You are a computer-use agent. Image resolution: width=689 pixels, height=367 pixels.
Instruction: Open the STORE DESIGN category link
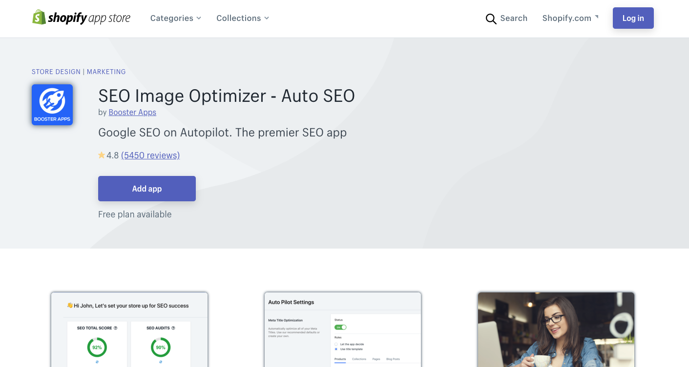56,72
